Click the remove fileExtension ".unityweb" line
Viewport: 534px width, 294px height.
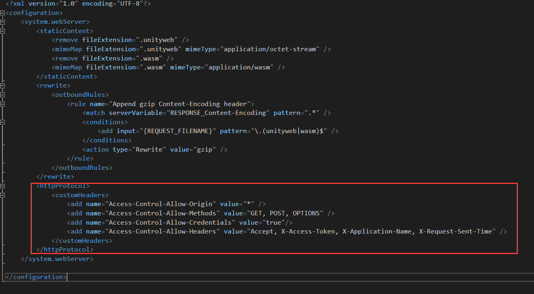pyautogui.click(x=120, y=40)
